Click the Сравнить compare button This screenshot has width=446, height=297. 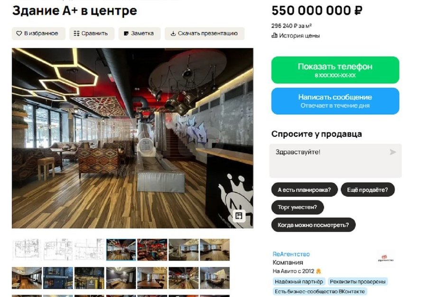pos(92,34)
